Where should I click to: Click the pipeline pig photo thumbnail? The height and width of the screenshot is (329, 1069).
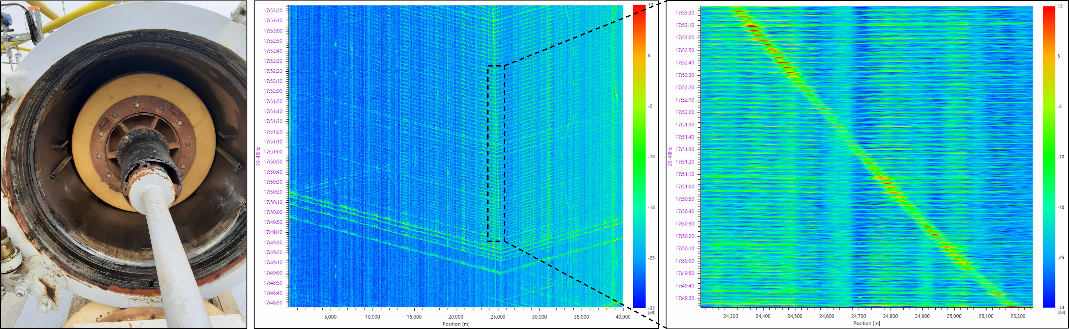[x=124, y=165]
